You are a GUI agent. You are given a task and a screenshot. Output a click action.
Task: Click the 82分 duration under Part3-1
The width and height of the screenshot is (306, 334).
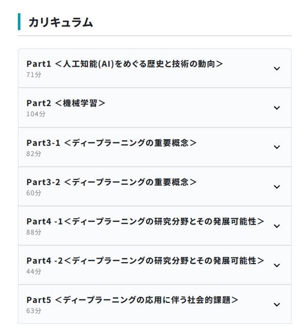(x=33, y=153)
